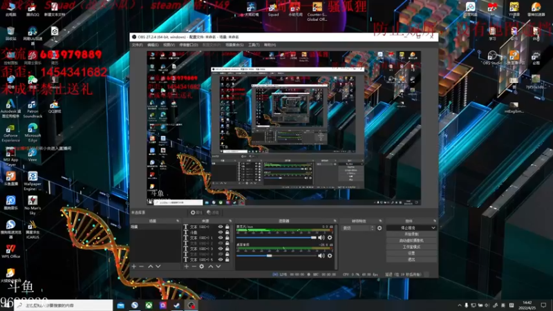Open GeForce Experience desktop icon
Image resolution: width=553 pixels, height=311 pixels.
(x=10, y=133)
